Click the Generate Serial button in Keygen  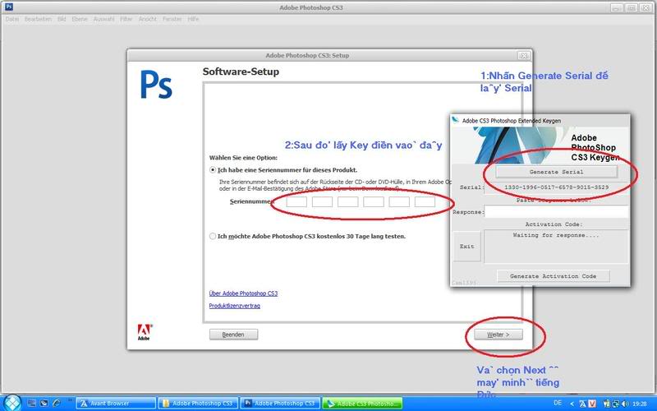tap(557, 172)
